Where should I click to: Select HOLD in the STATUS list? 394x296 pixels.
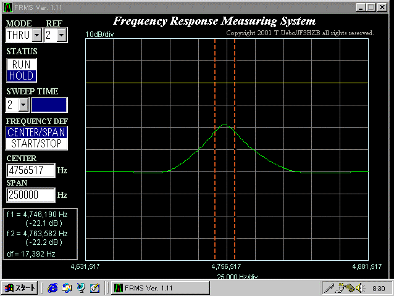point(22,75)
